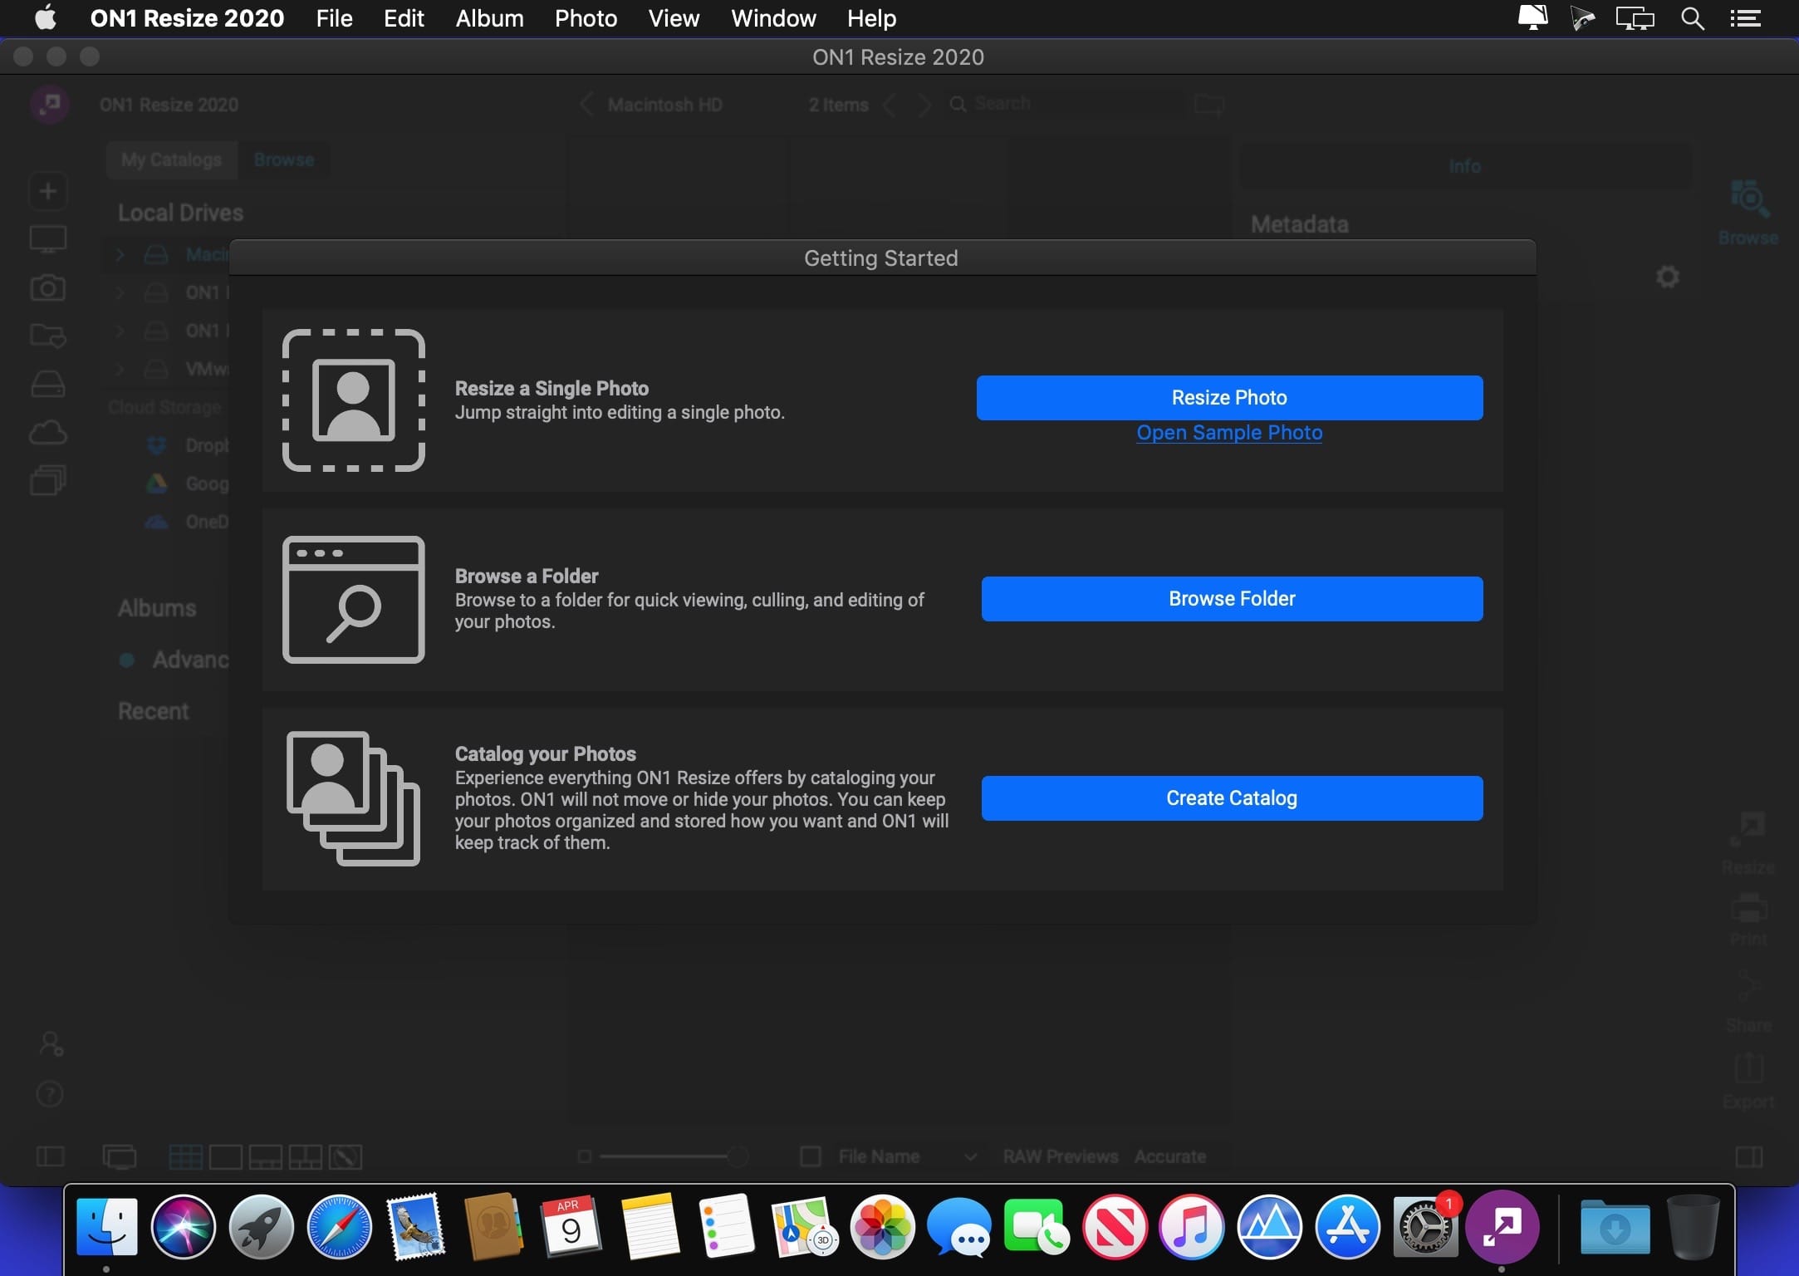This screenshot has width=1799, height=1276.
Task: Select the local drives icon in left sidebar
Action: [x=48, y=384]
